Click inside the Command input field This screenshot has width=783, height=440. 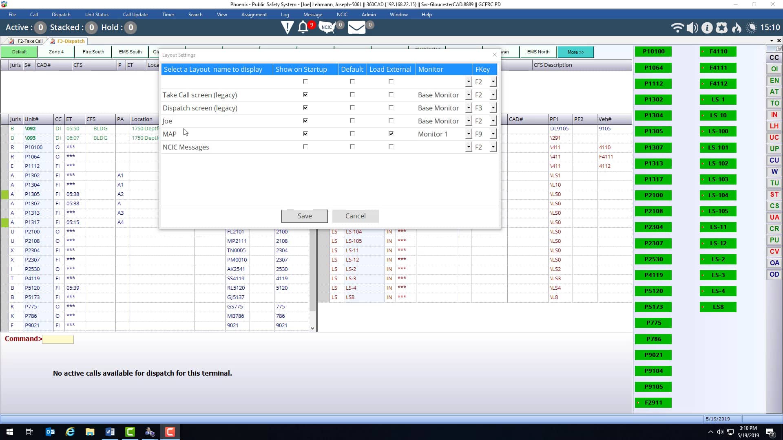coord(58,339)
